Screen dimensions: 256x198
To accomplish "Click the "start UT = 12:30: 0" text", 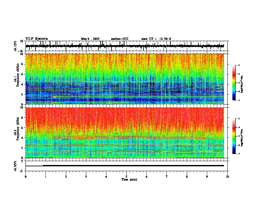I will (x=156, y=39).
